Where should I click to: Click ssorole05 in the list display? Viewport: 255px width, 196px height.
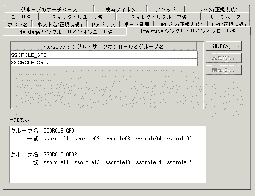tap(179, 139)
